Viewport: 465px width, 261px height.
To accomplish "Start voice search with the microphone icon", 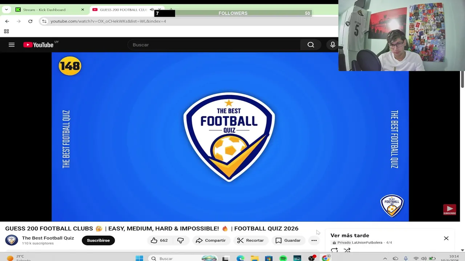I will (332, 45).
